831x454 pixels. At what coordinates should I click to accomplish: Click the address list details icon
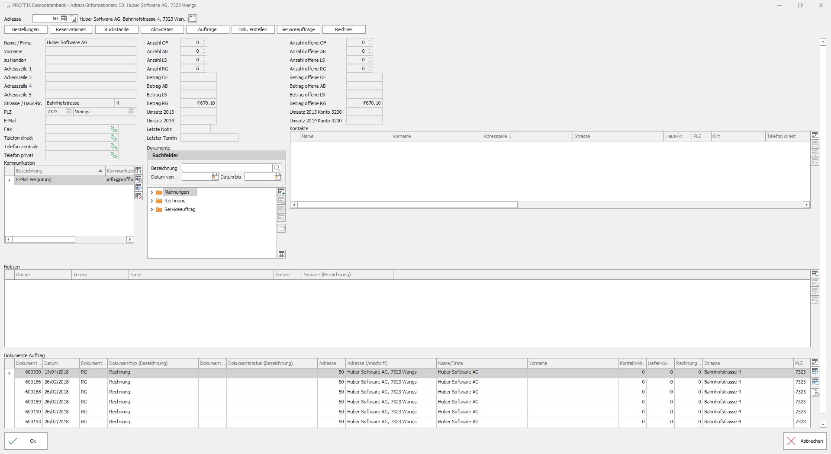(73, 19)
